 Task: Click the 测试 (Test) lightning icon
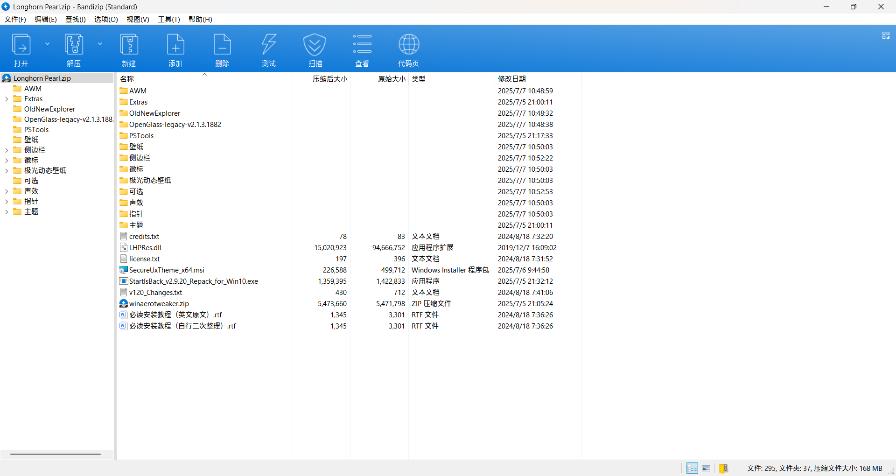coord(269,45)
